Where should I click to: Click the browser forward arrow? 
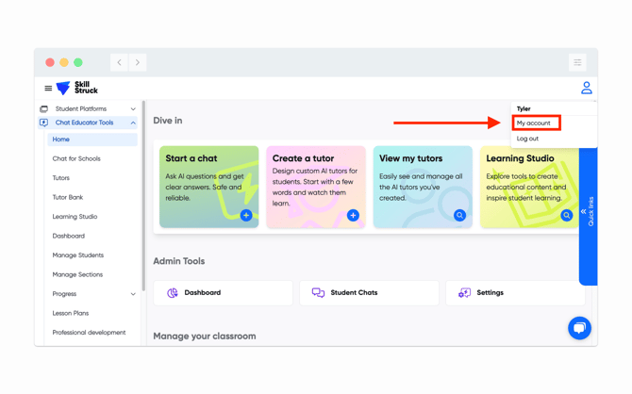[138, 62]
